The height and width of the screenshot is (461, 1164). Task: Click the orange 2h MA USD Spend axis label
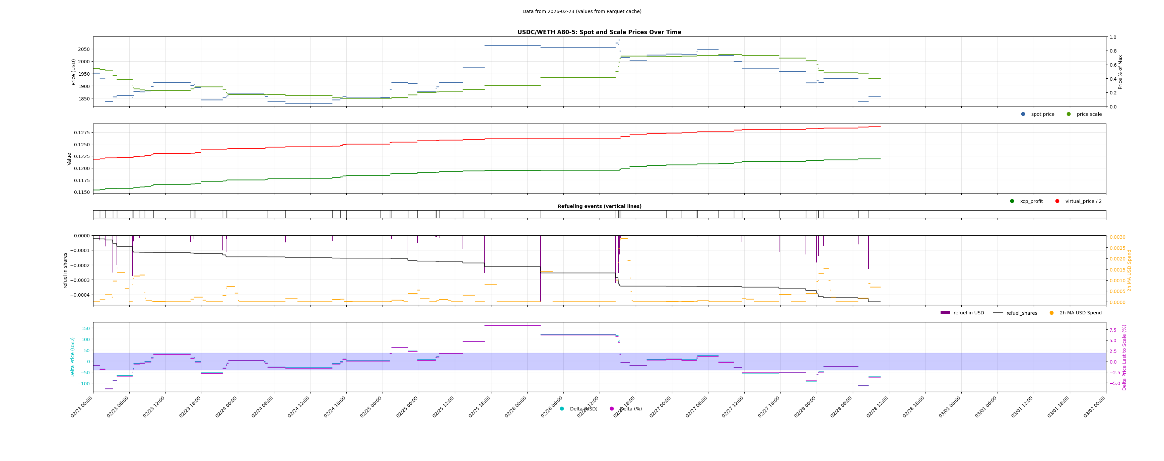1129,271
